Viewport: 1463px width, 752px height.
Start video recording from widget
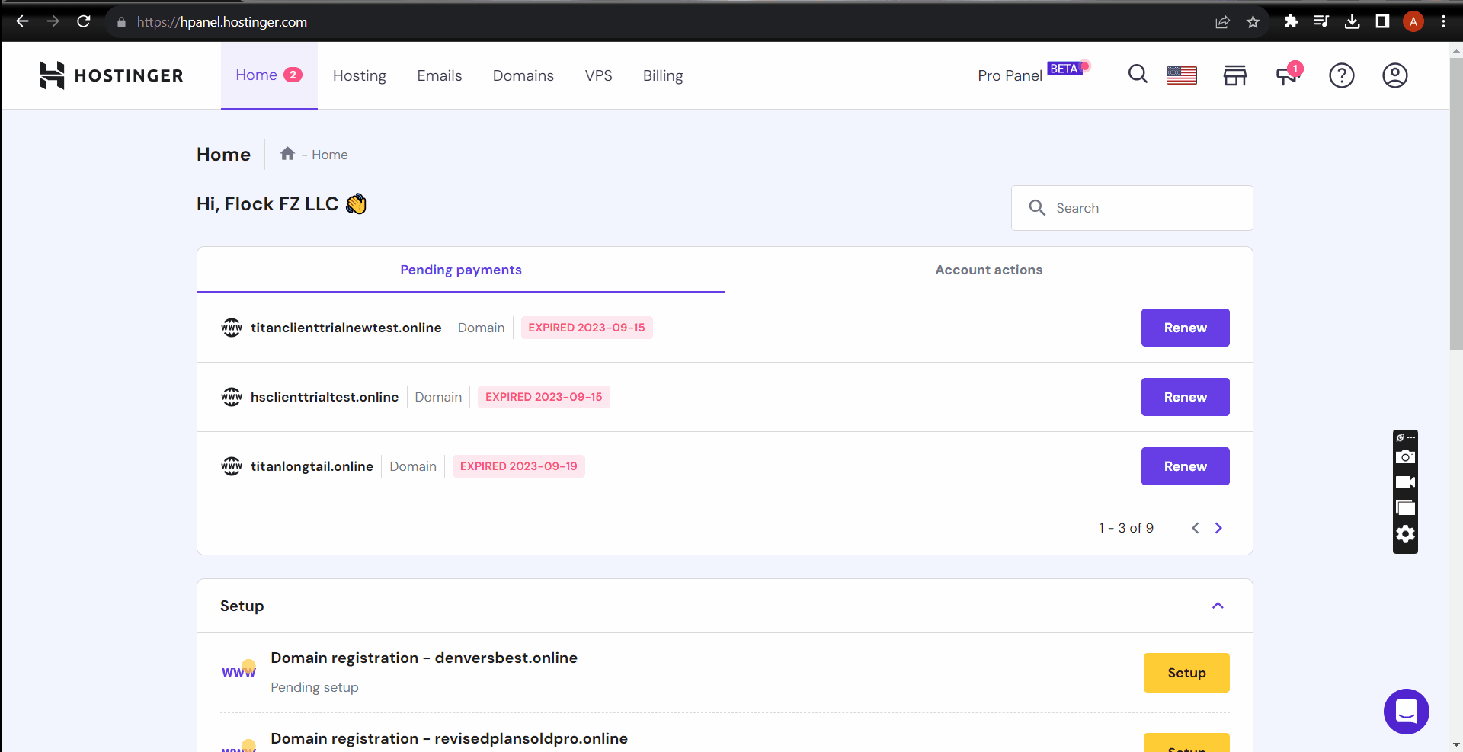(1406, 482)
